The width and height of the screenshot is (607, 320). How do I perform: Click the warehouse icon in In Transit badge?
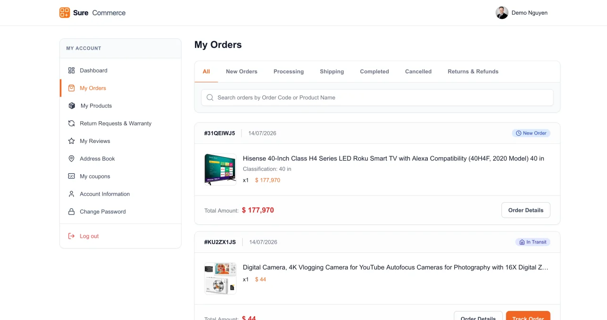(x=522, y=242)
